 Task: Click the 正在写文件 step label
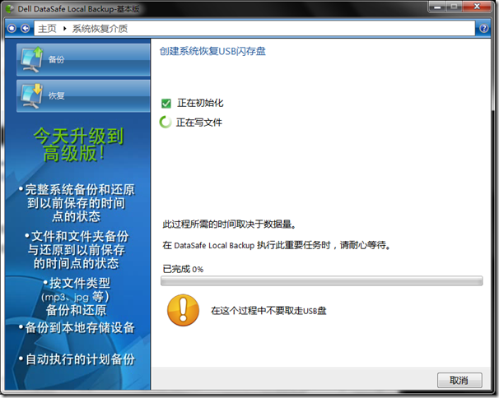coord(199,123)
